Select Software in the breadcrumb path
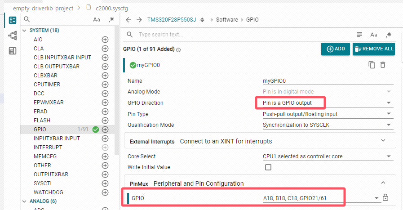Screen dimensions: 403x210 point(227,20)
